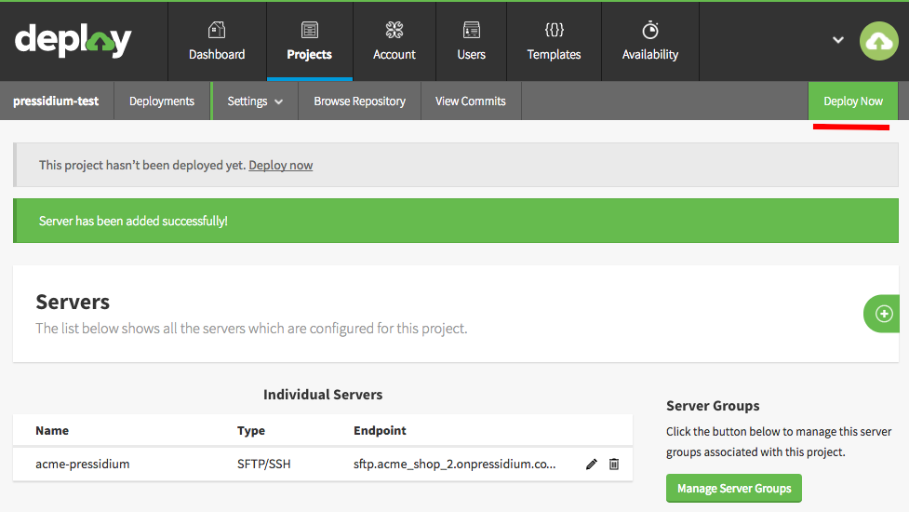The height and width of the screenshot is (512, 909).
Task: Click the Availability stopwatch icon
Action: (650, 30)
